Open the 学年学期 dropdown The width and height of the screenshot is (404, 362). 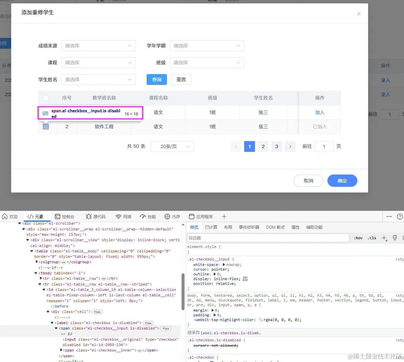[x=207, y=46]
